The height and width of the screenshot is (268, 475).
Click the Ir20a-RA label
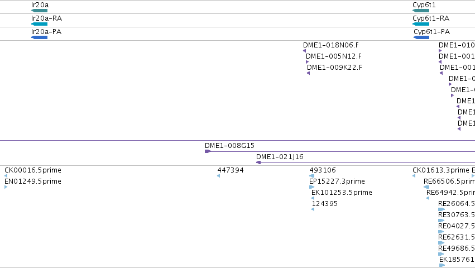[x=47, y=18]
